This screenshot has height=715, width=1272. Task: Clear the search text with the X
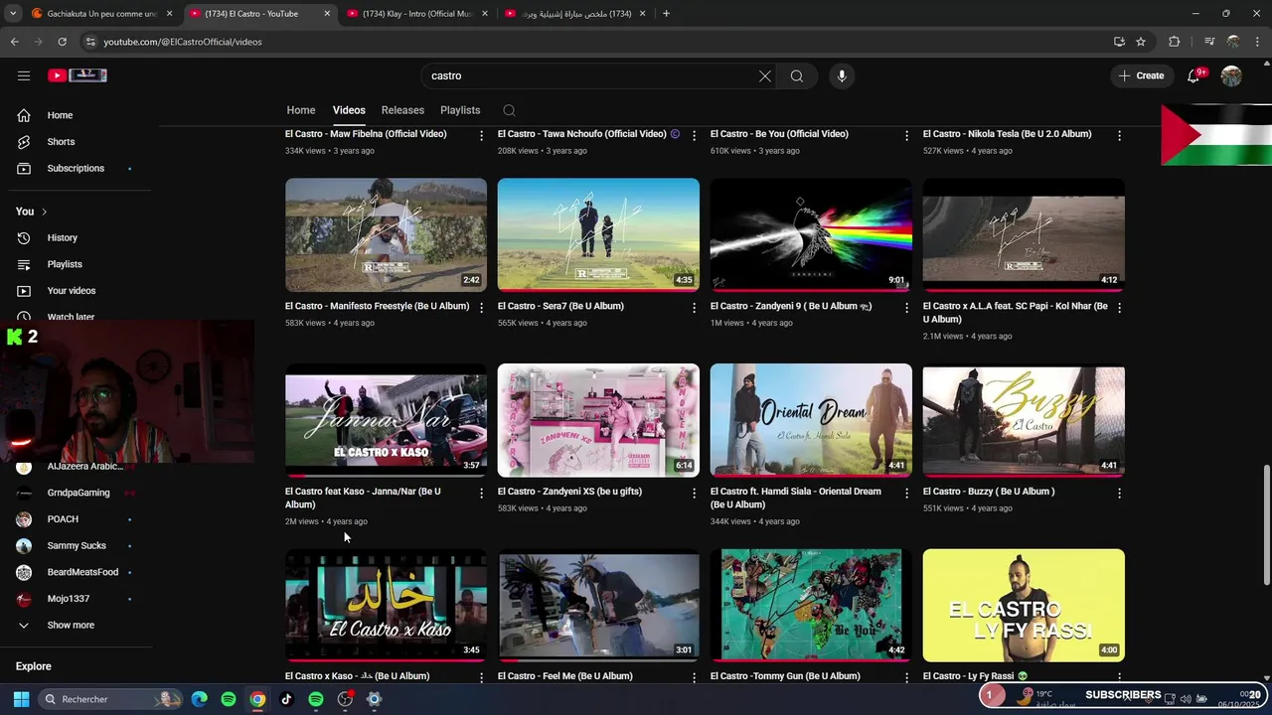point(765,75)
